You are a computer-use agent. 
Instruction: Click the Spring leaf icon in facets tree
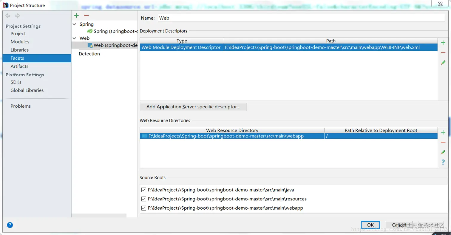(90, 31)
